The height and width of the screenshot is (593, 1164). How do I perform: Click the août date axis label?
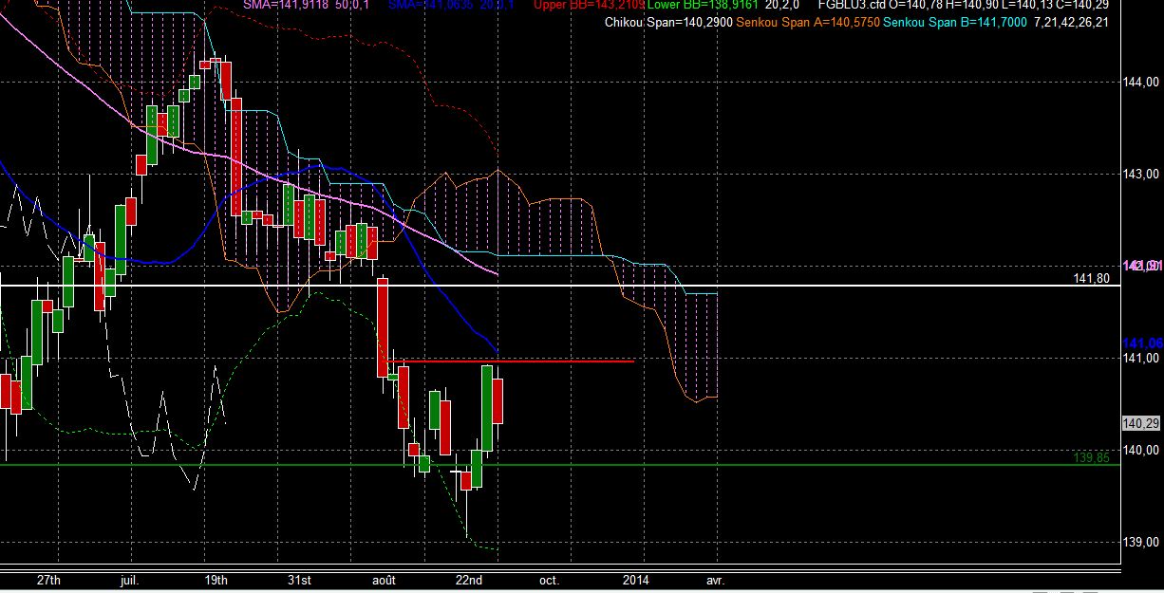tap(385, 579)
